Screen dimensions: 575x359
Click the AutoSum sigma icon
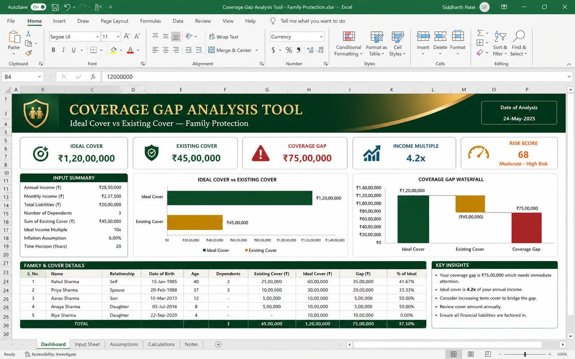point(480,33)
